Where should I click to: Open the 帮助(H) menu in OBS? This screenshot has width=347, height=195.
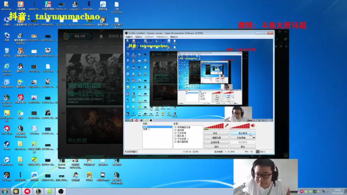(174, 37)
